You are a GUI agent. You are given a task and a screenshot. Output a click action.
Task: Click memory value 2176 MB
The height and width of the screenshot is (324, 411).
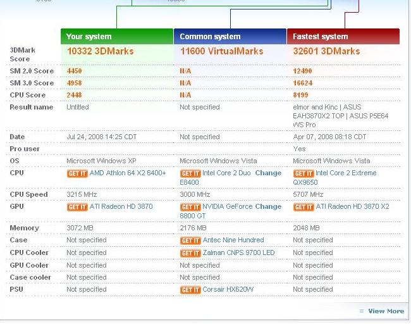pos(193,228)
